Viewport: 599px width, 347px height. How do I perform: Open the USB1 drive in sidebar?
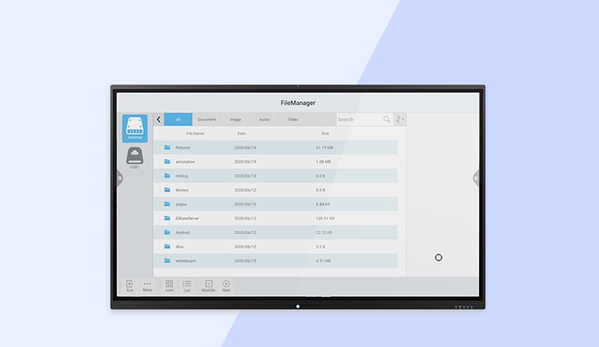134,157
